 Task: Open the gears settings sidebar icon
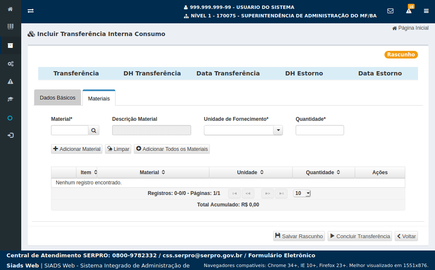tap(10, 64)
